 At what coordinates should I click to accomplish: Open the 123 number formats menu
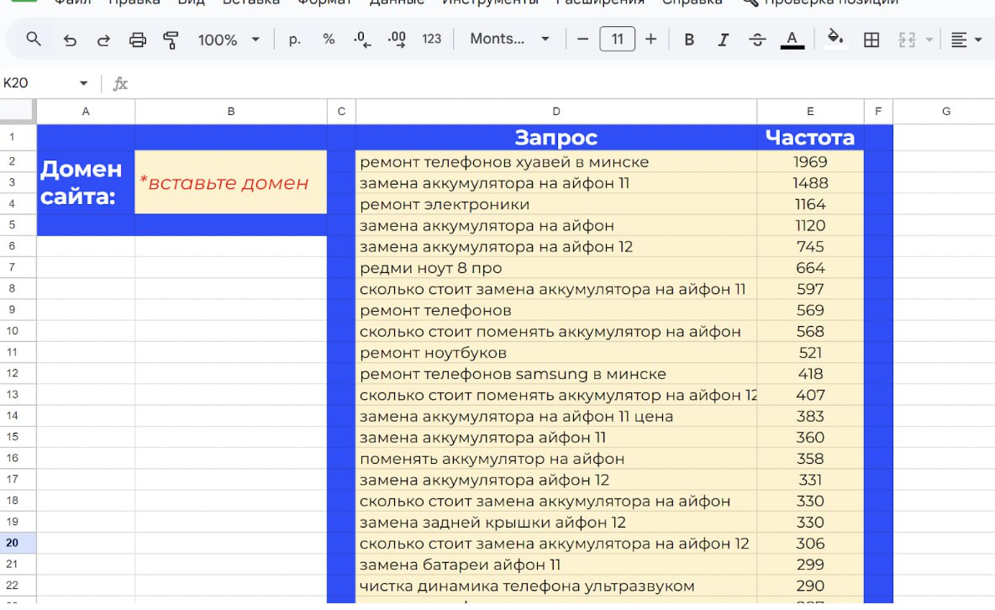[x=431, y=39]
